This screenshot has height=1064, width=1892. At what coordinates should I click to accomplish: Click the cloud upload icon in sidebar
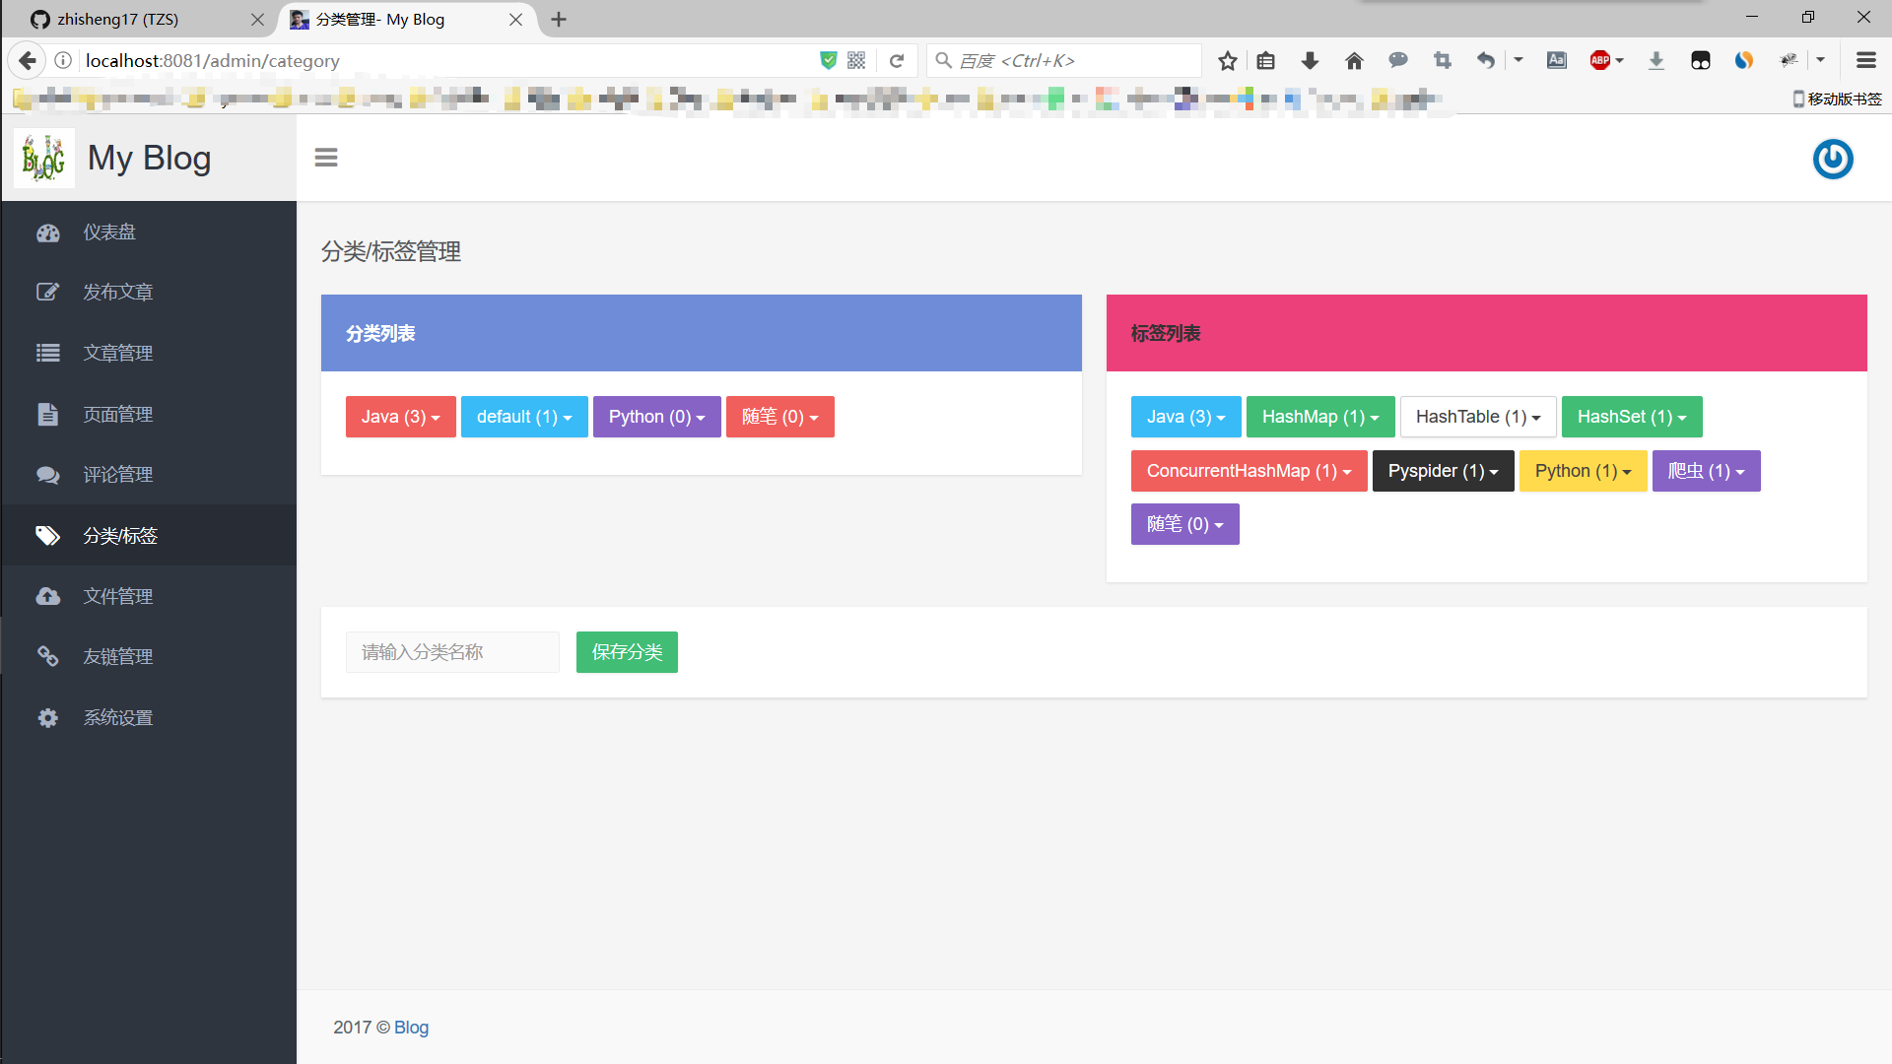(x=48, y=596)
